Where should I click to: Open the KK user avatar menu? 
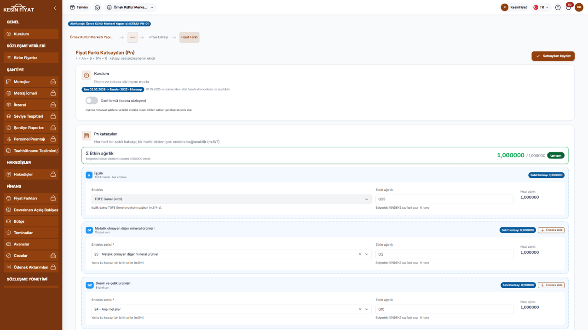coord(579,7)
